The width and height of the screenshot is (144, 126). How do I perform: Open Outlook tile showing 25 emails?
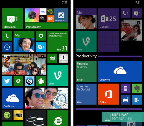[x=109, y=19]
